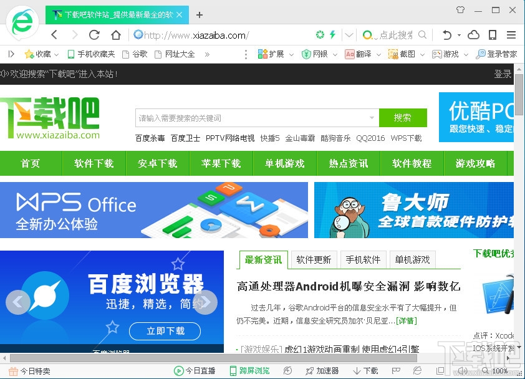
Task: Open 今日直播 in status bar
Action: (x=195, y=371)
